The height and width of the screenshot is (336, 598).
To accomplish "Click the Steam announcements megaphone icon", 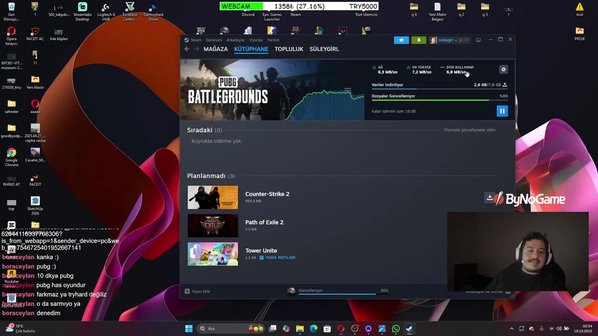I will (401, 40).
